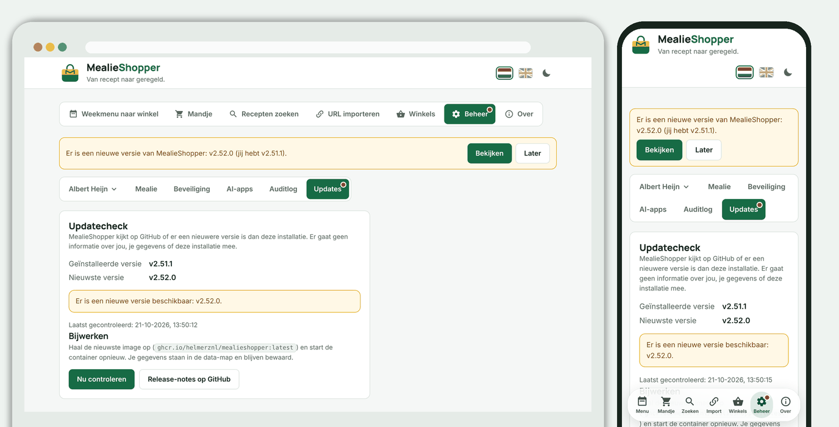Switch to English flag in mobile header
Screen dimensions: 839x427
[766, 73]
